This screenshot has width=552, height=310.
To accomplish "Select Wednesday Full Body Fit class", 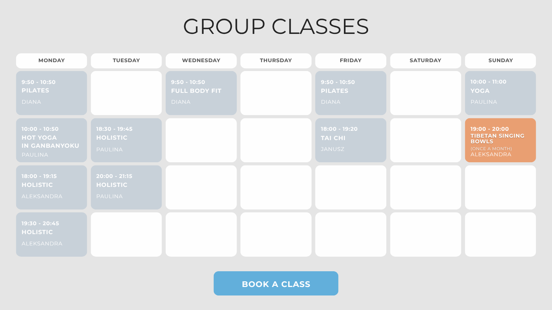I will (201, 93).
